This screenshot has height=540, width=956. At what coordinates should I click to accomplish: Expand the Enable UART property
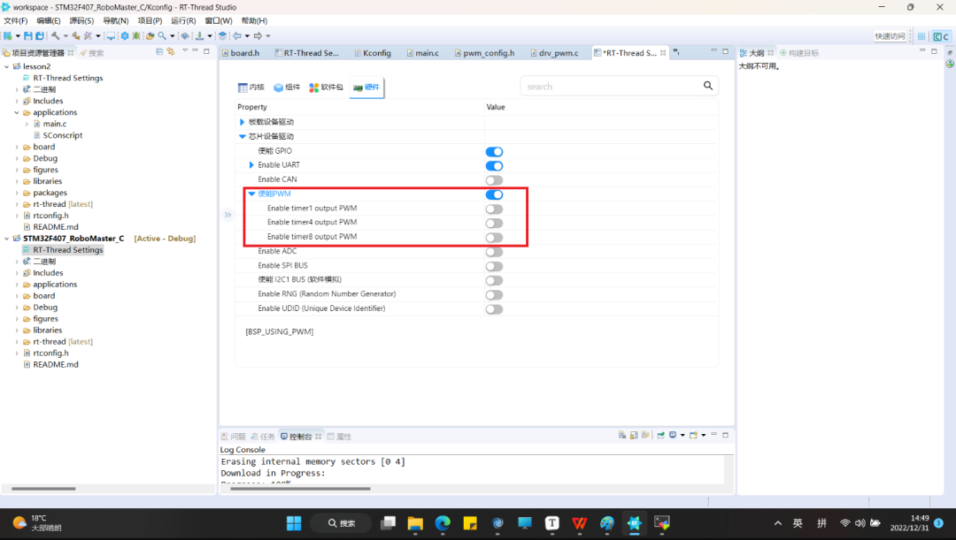click(x=251, y=165)
